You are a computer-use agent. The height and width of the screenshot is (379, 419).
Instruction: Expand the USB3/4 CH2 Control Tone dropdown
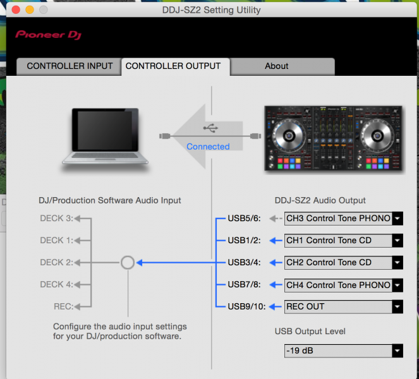tap(343, 263)
